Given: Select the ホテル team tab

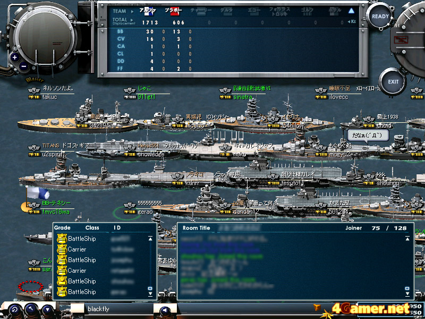Looking at the screenshot, I should point(335,11).
